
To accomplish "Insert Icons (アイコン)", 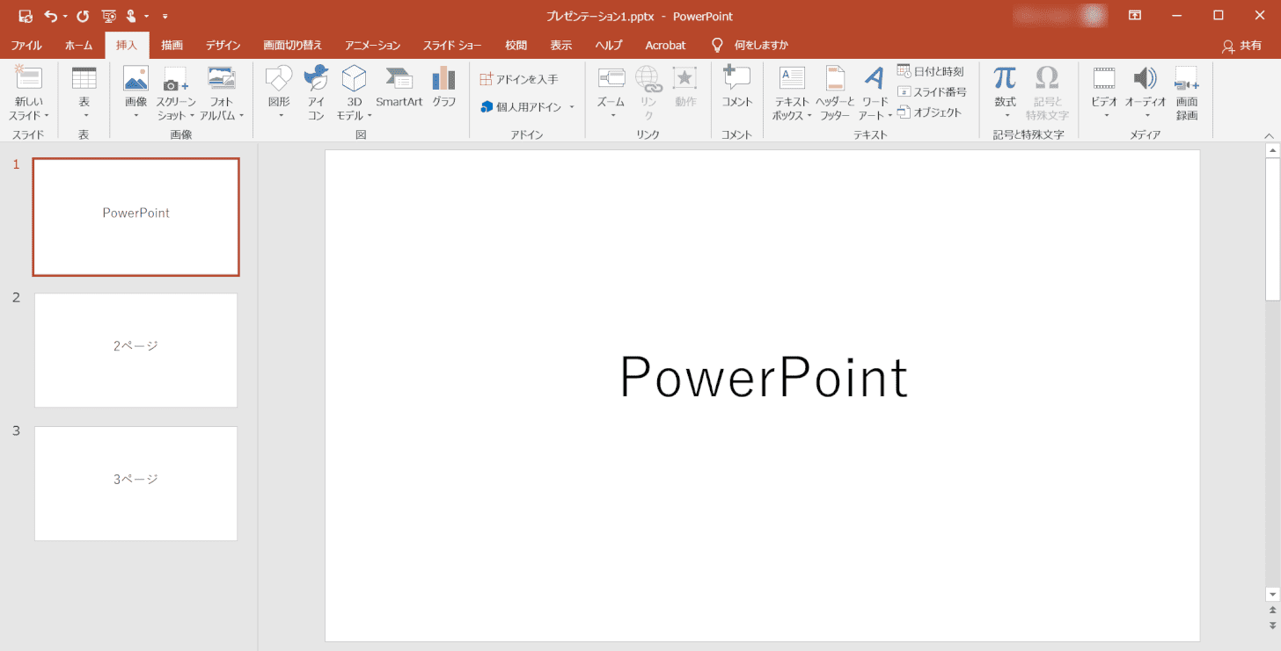I will [x=316, y=94].
